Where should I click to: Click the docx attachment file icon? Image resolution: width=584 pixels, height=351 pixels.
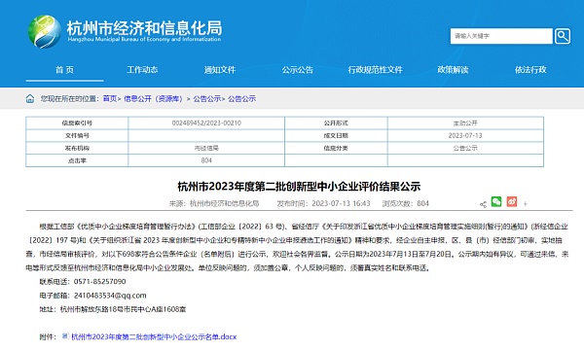(x=65, y=336)
